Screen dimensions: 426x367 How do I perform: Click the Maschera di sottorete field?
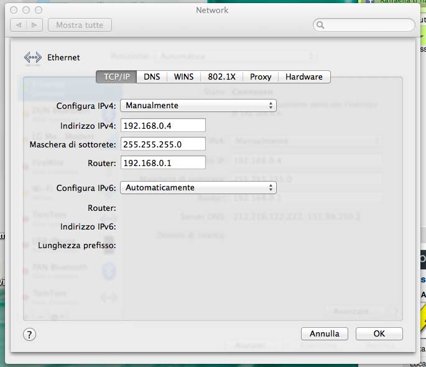point(164,144)
